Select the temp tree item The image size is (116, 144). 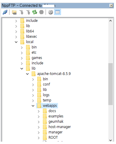tap(47, 100)
